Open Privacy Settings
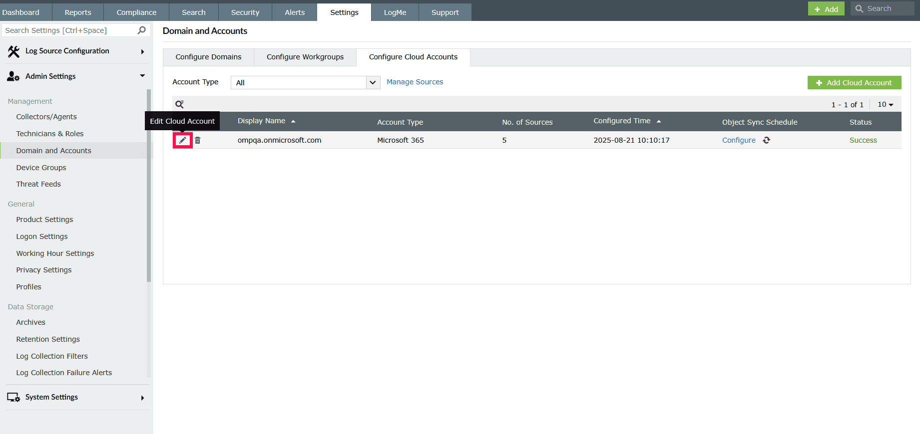 [44, 270]
